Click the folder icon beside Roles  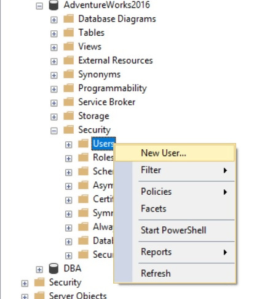tap(83, 157)
